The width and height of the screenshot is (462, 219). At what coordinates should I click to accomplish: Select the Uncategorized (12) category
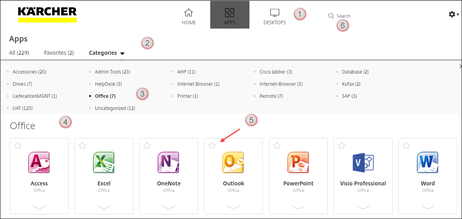point(115,108)
